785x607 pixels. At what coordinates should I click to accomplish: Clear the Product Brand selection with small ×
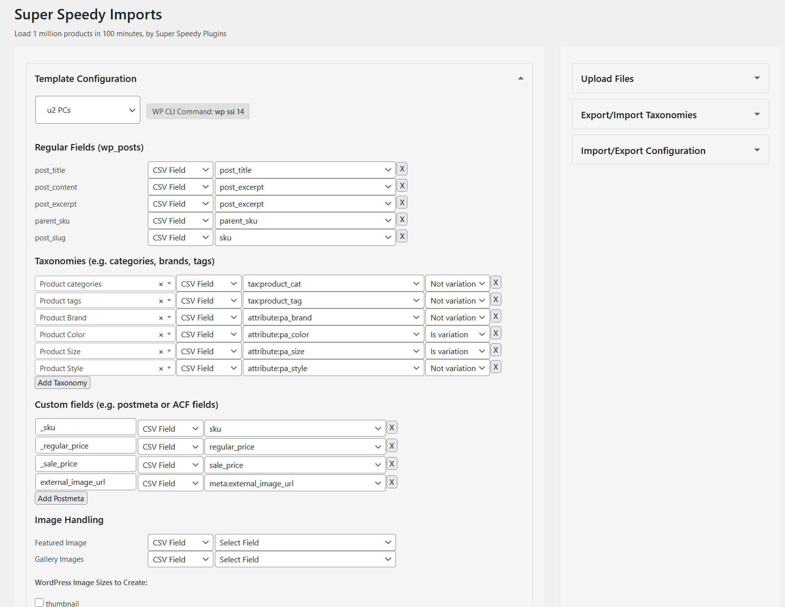coord(161,318)
